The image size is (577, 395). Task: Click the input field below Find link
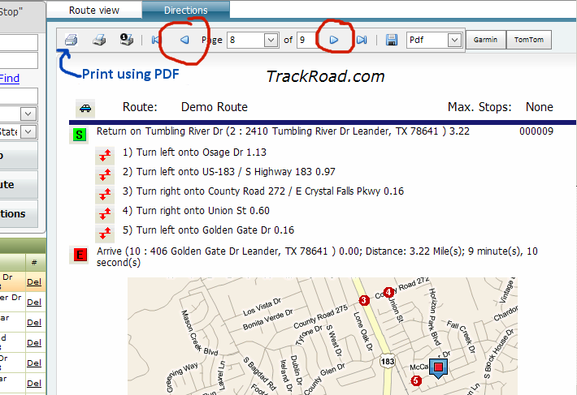click(x=19, y=96)
